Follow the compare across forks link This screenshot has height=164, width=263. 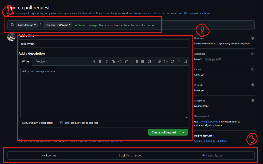(x=145, y=13)
